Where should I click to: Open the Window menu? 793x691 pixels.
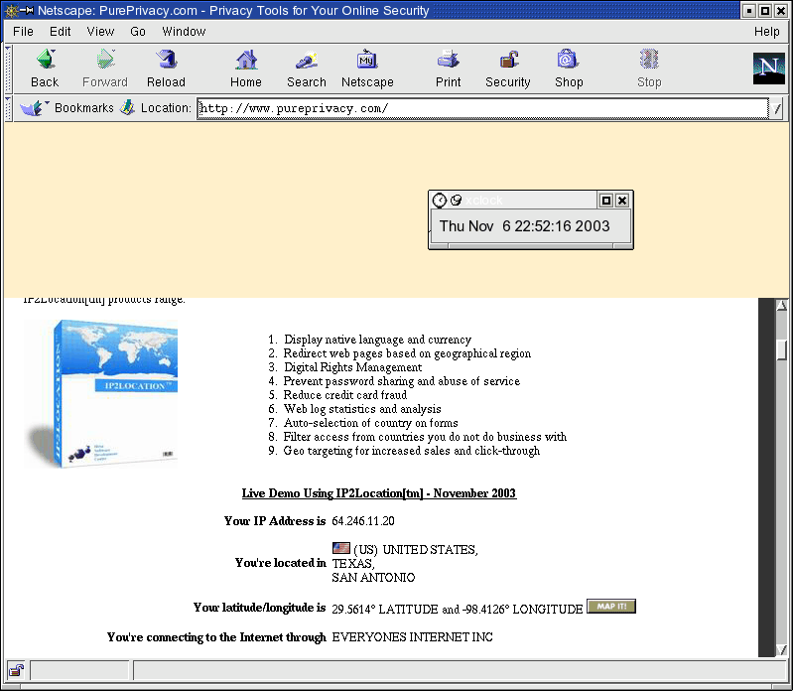184,32
